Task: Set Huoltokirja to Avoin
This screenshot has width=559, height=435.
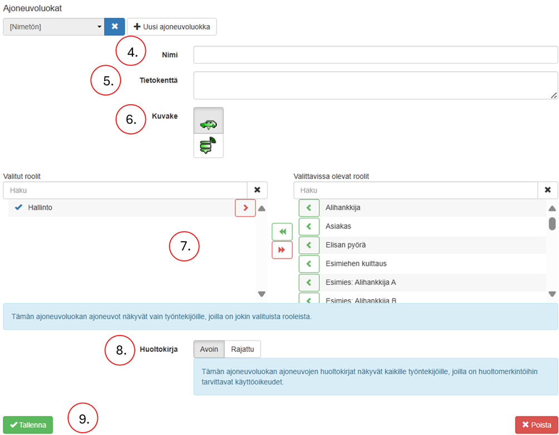Action: pos(209,349)
